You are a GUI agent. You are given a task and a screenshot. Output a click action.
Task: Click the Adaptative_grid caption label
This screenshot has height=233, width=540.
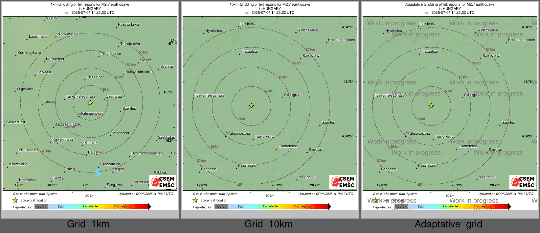[448, 224]
